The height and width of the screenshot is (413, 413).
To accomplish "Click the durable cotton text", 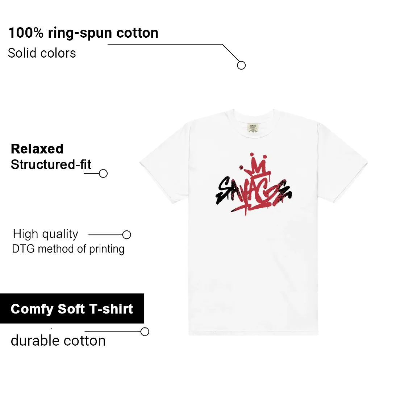I will click(x=58, y=341).
